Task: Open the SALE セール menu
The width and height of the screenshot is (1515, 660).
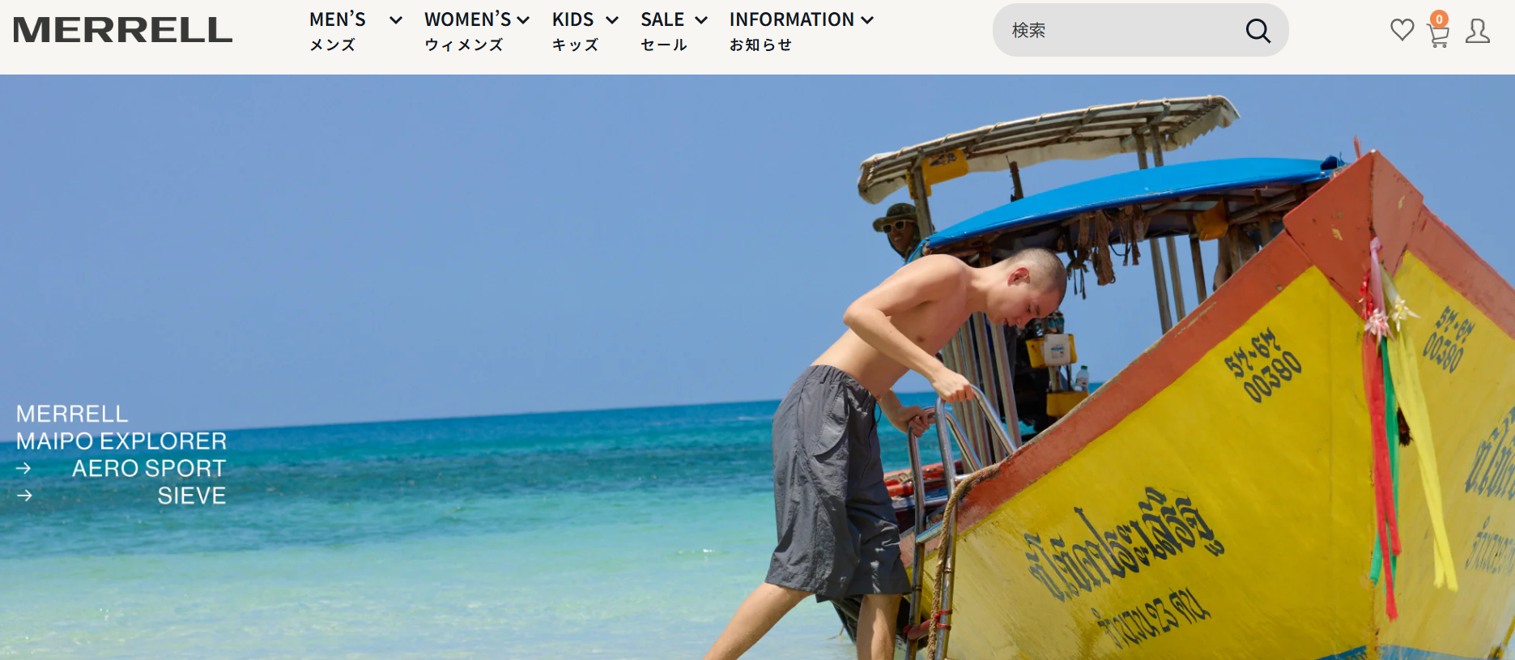Action: (663, 32)
